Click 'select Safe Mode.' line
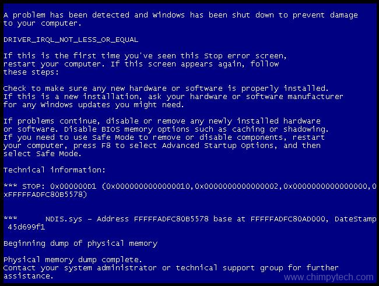The width and height of the screenshot is (379, 286). pyautogui.click(x=43, y=154)
